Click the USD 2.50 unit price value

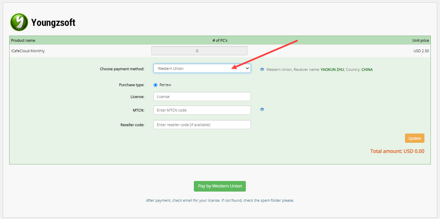421,51
